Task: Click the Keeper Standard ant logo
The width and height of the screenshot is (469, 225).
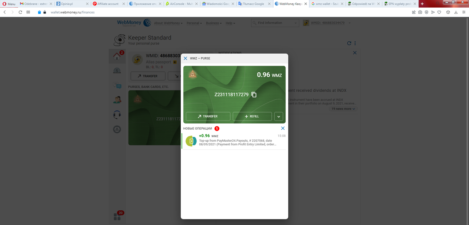Action: [120, 39]
